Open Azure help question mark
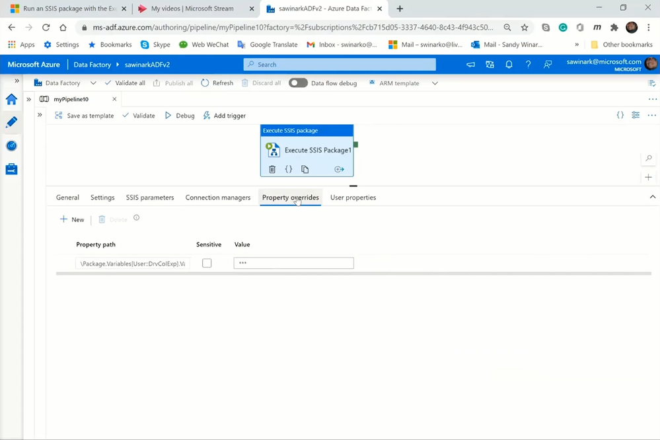The width and height of the screenshot is (660, 440). pos(528,65)
